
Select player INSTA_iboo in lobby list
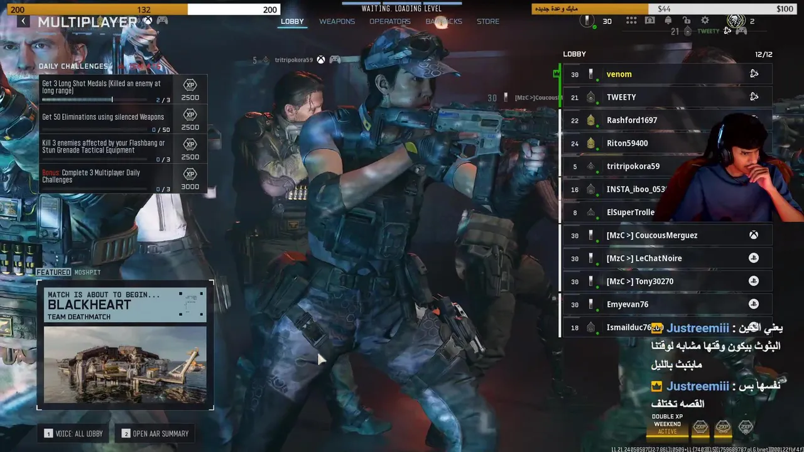[667, 189]
